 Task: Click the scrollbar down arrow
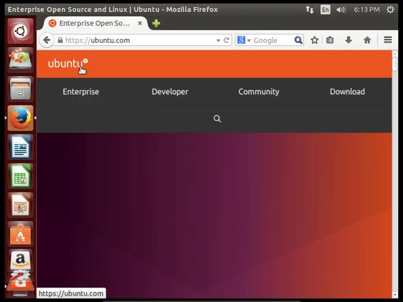[x=395, y=295]
